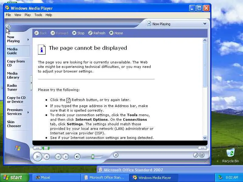Click the 8:02 AM clock
Viewport: 243px width, 182px height.
[x=232, y=177]
